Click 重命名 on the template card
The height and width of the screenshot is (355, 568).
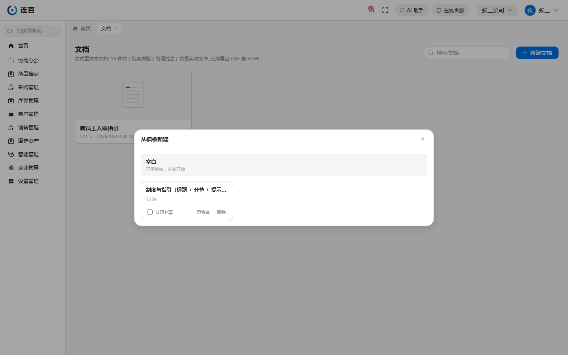pos(203,212)
